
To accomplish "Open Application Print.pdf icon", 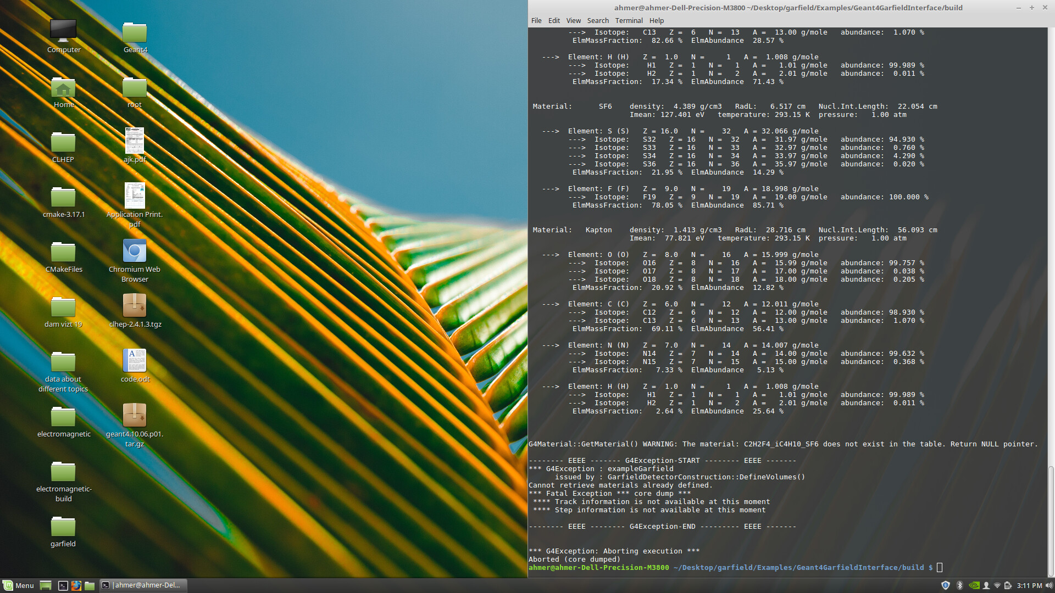I will 135,205.
